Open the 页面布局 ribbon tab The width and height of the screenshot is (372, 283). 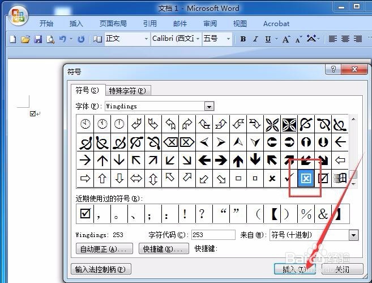point(113,23)
